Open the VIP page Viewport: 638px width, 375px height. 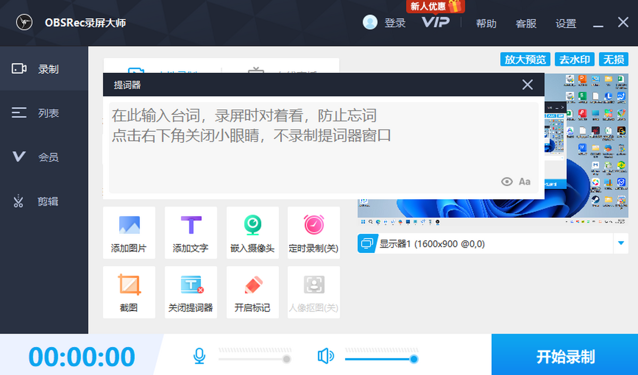(435, 22)
